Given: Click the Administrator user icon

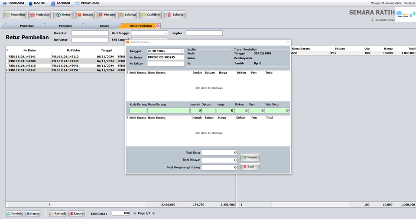Looking at the screenshot, I should (x=372, y=20).
